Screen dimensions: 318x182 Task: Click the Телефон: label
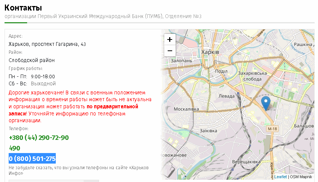(18, 129)
